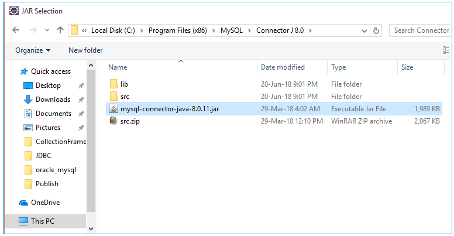Open Documents in Quick access

point(47,114)
